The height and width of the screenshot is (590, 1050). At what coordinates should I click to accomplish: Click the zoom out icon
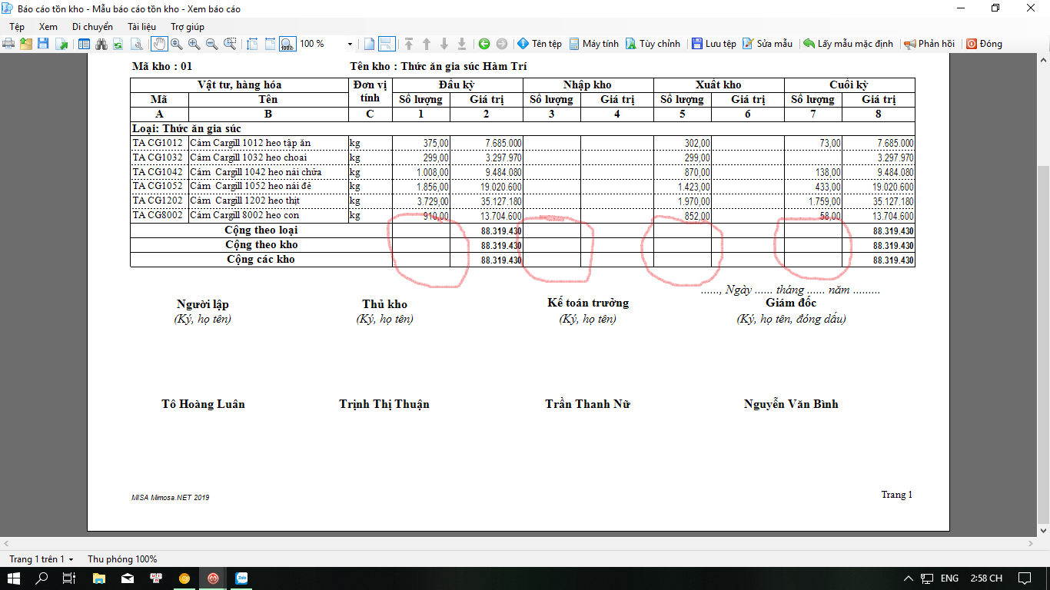(x=212, y=44)
